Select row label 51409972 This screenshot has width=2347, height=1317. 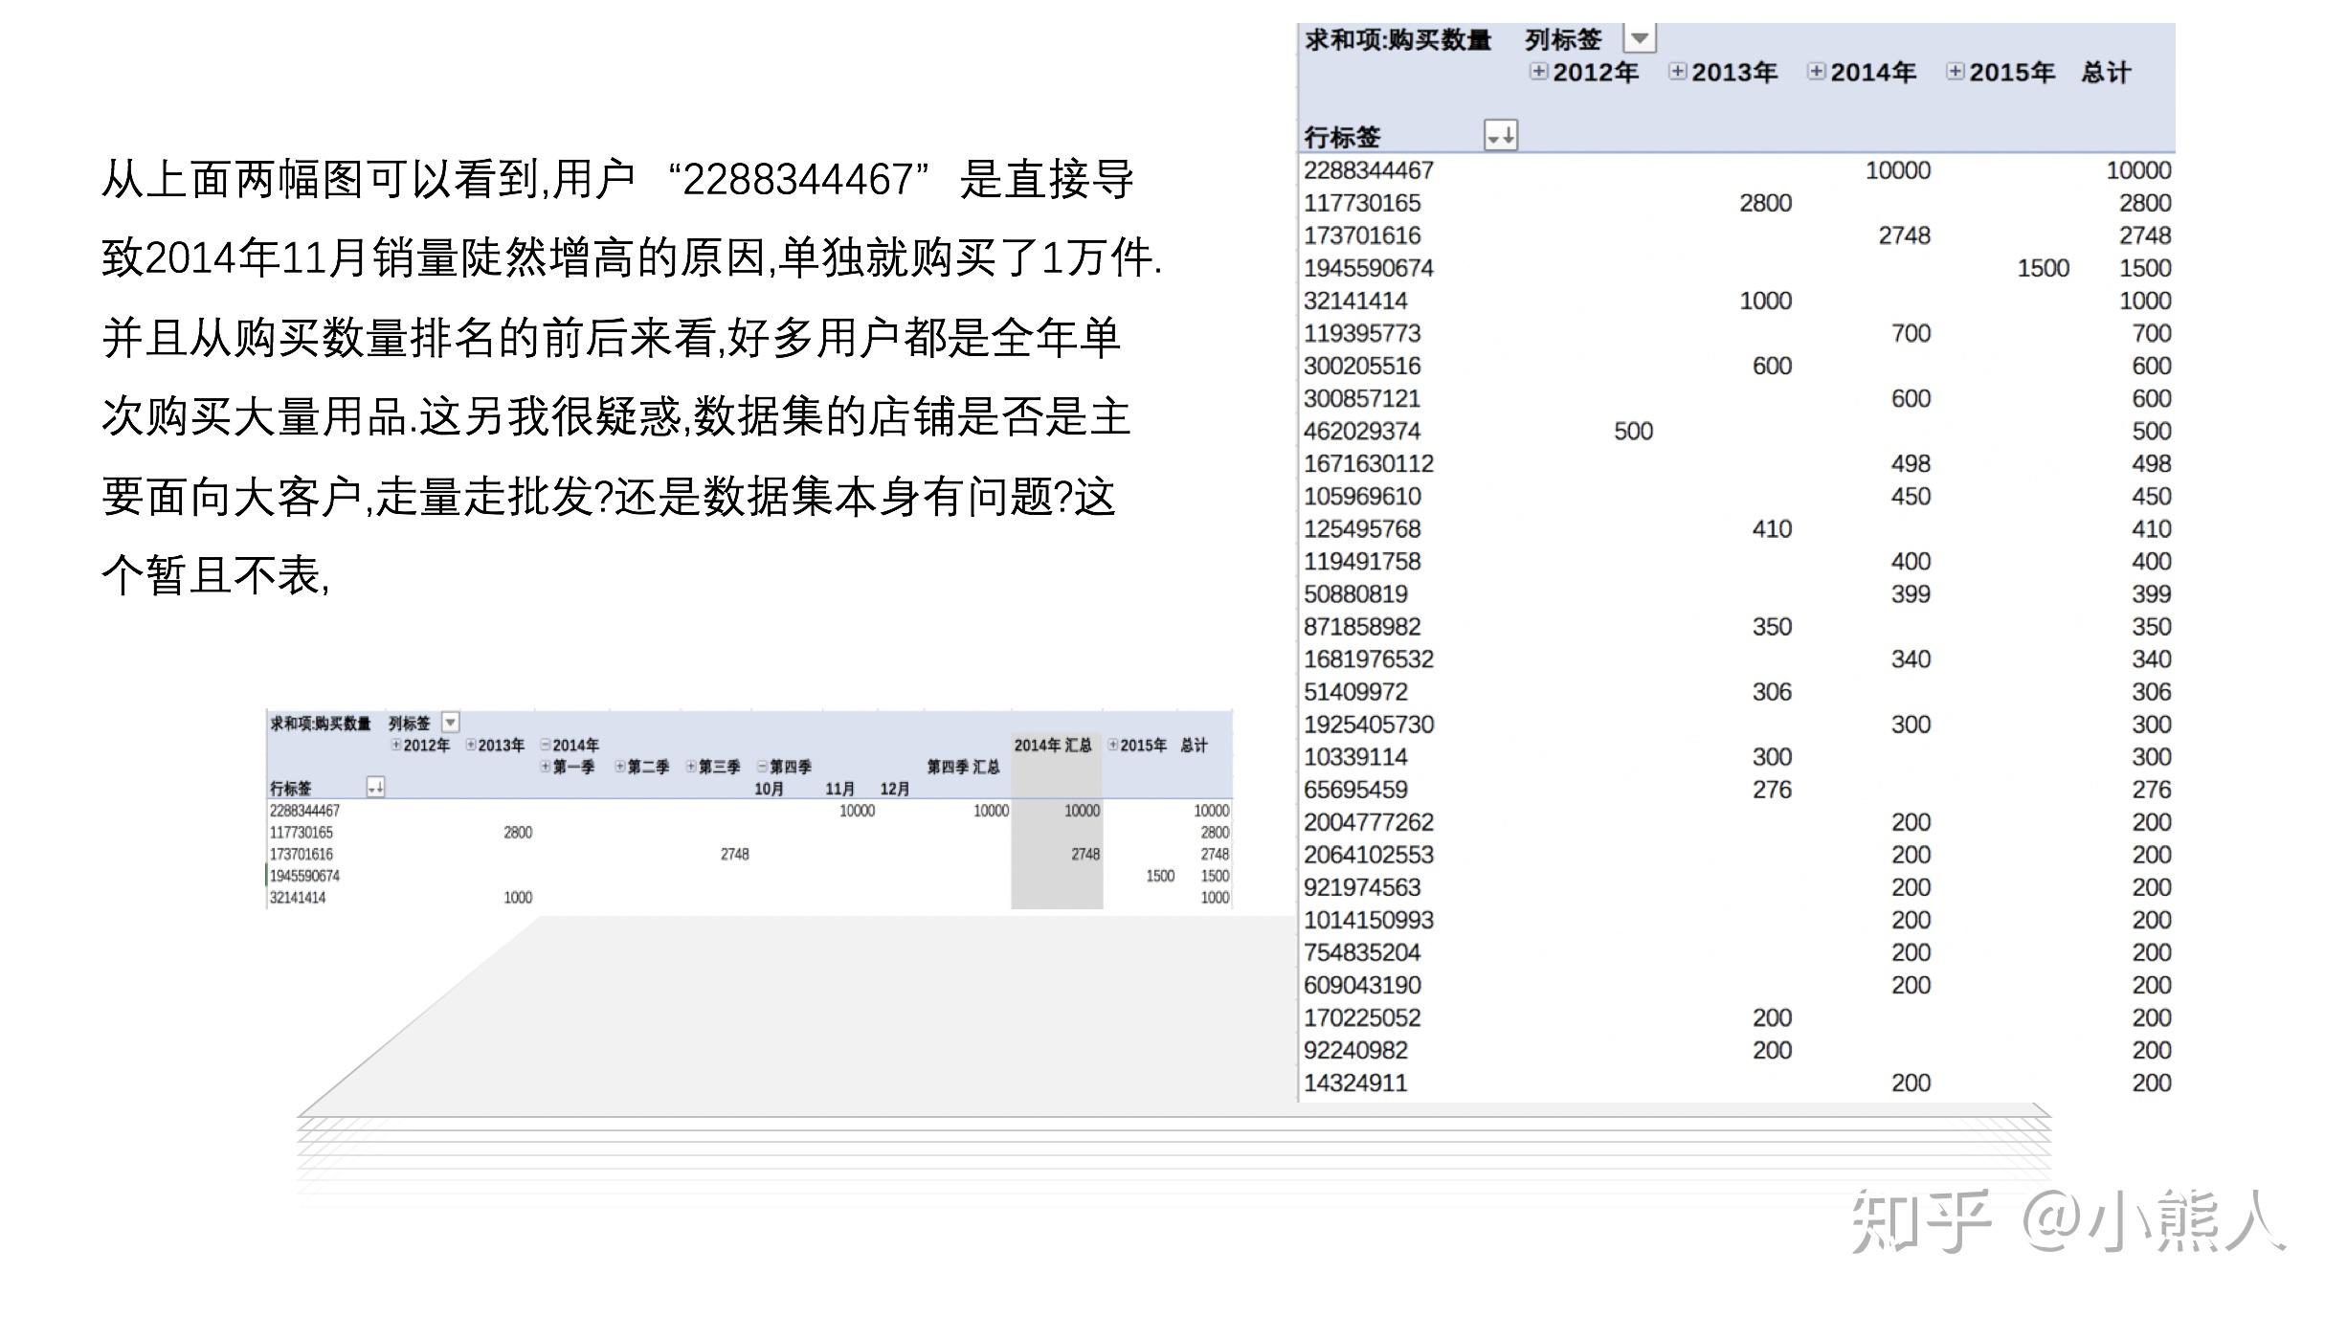1355,691
